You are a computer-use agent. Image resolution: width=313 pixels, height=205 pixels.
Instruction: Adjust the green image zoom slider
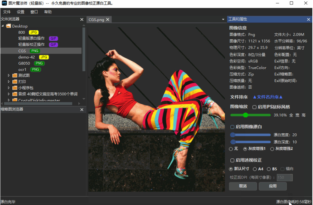(250, 115)
